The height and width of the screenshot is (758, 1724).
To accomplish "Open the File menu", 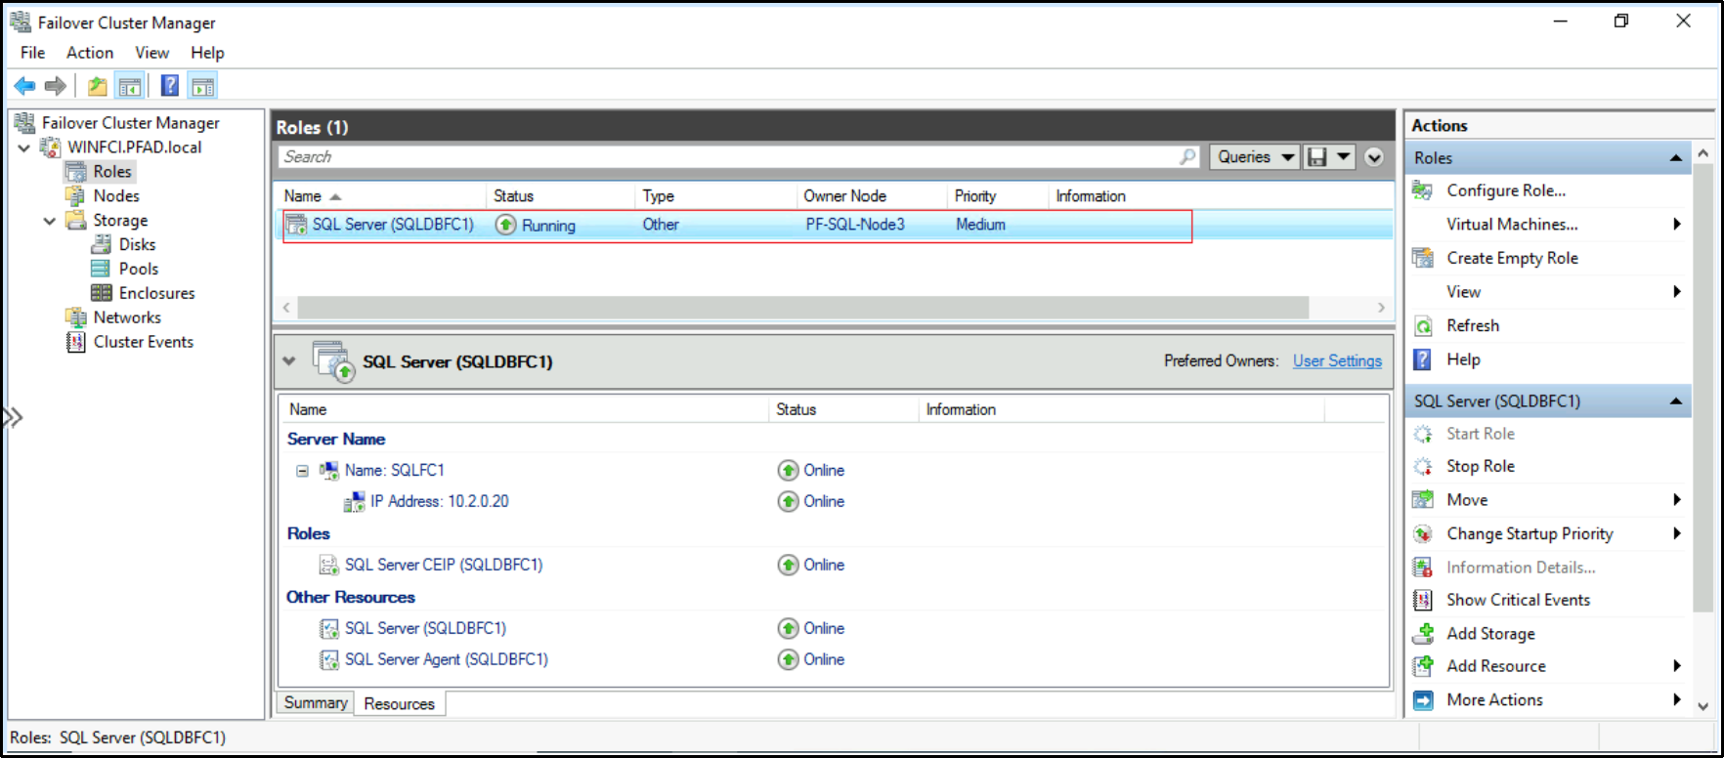I will pyautogui.click(x=32, y=53).
